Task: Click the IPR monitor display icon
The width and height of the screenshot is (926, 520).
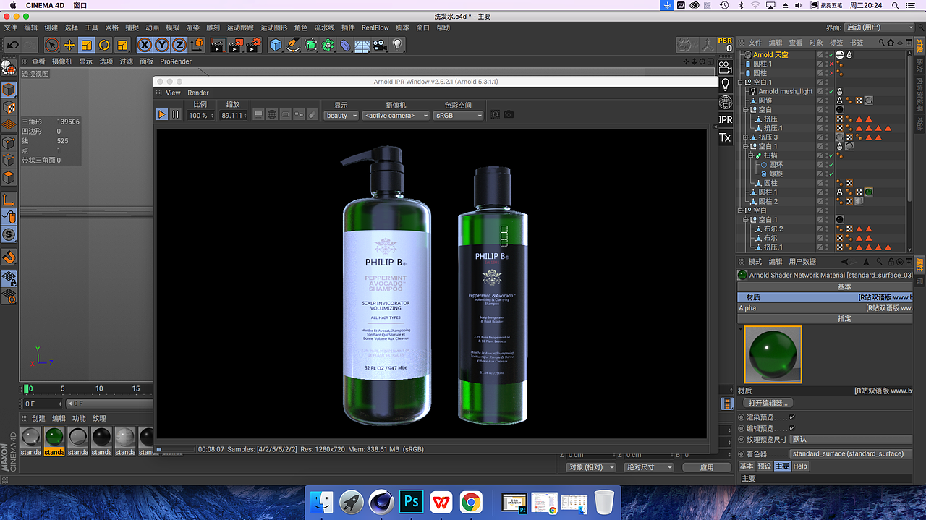Action: [258, 114]
